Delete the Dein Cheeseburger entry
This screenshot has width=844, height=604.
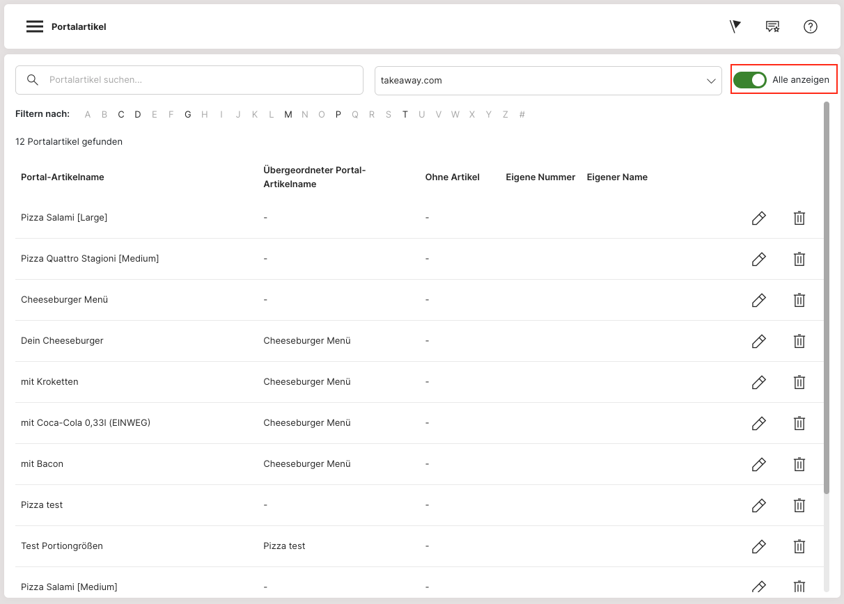[x=799, y=341]
